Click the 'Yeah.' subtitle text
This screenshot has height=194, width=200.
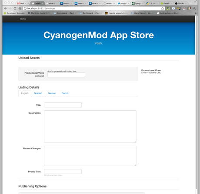coord(99,43)
